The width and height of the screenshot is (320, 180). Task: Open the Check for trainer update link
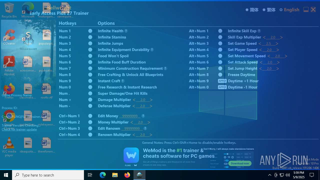[19, 129]
